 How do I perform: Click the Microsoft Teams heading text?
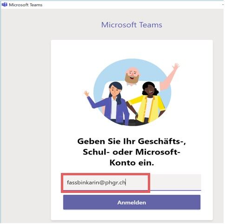click(132, 25)
